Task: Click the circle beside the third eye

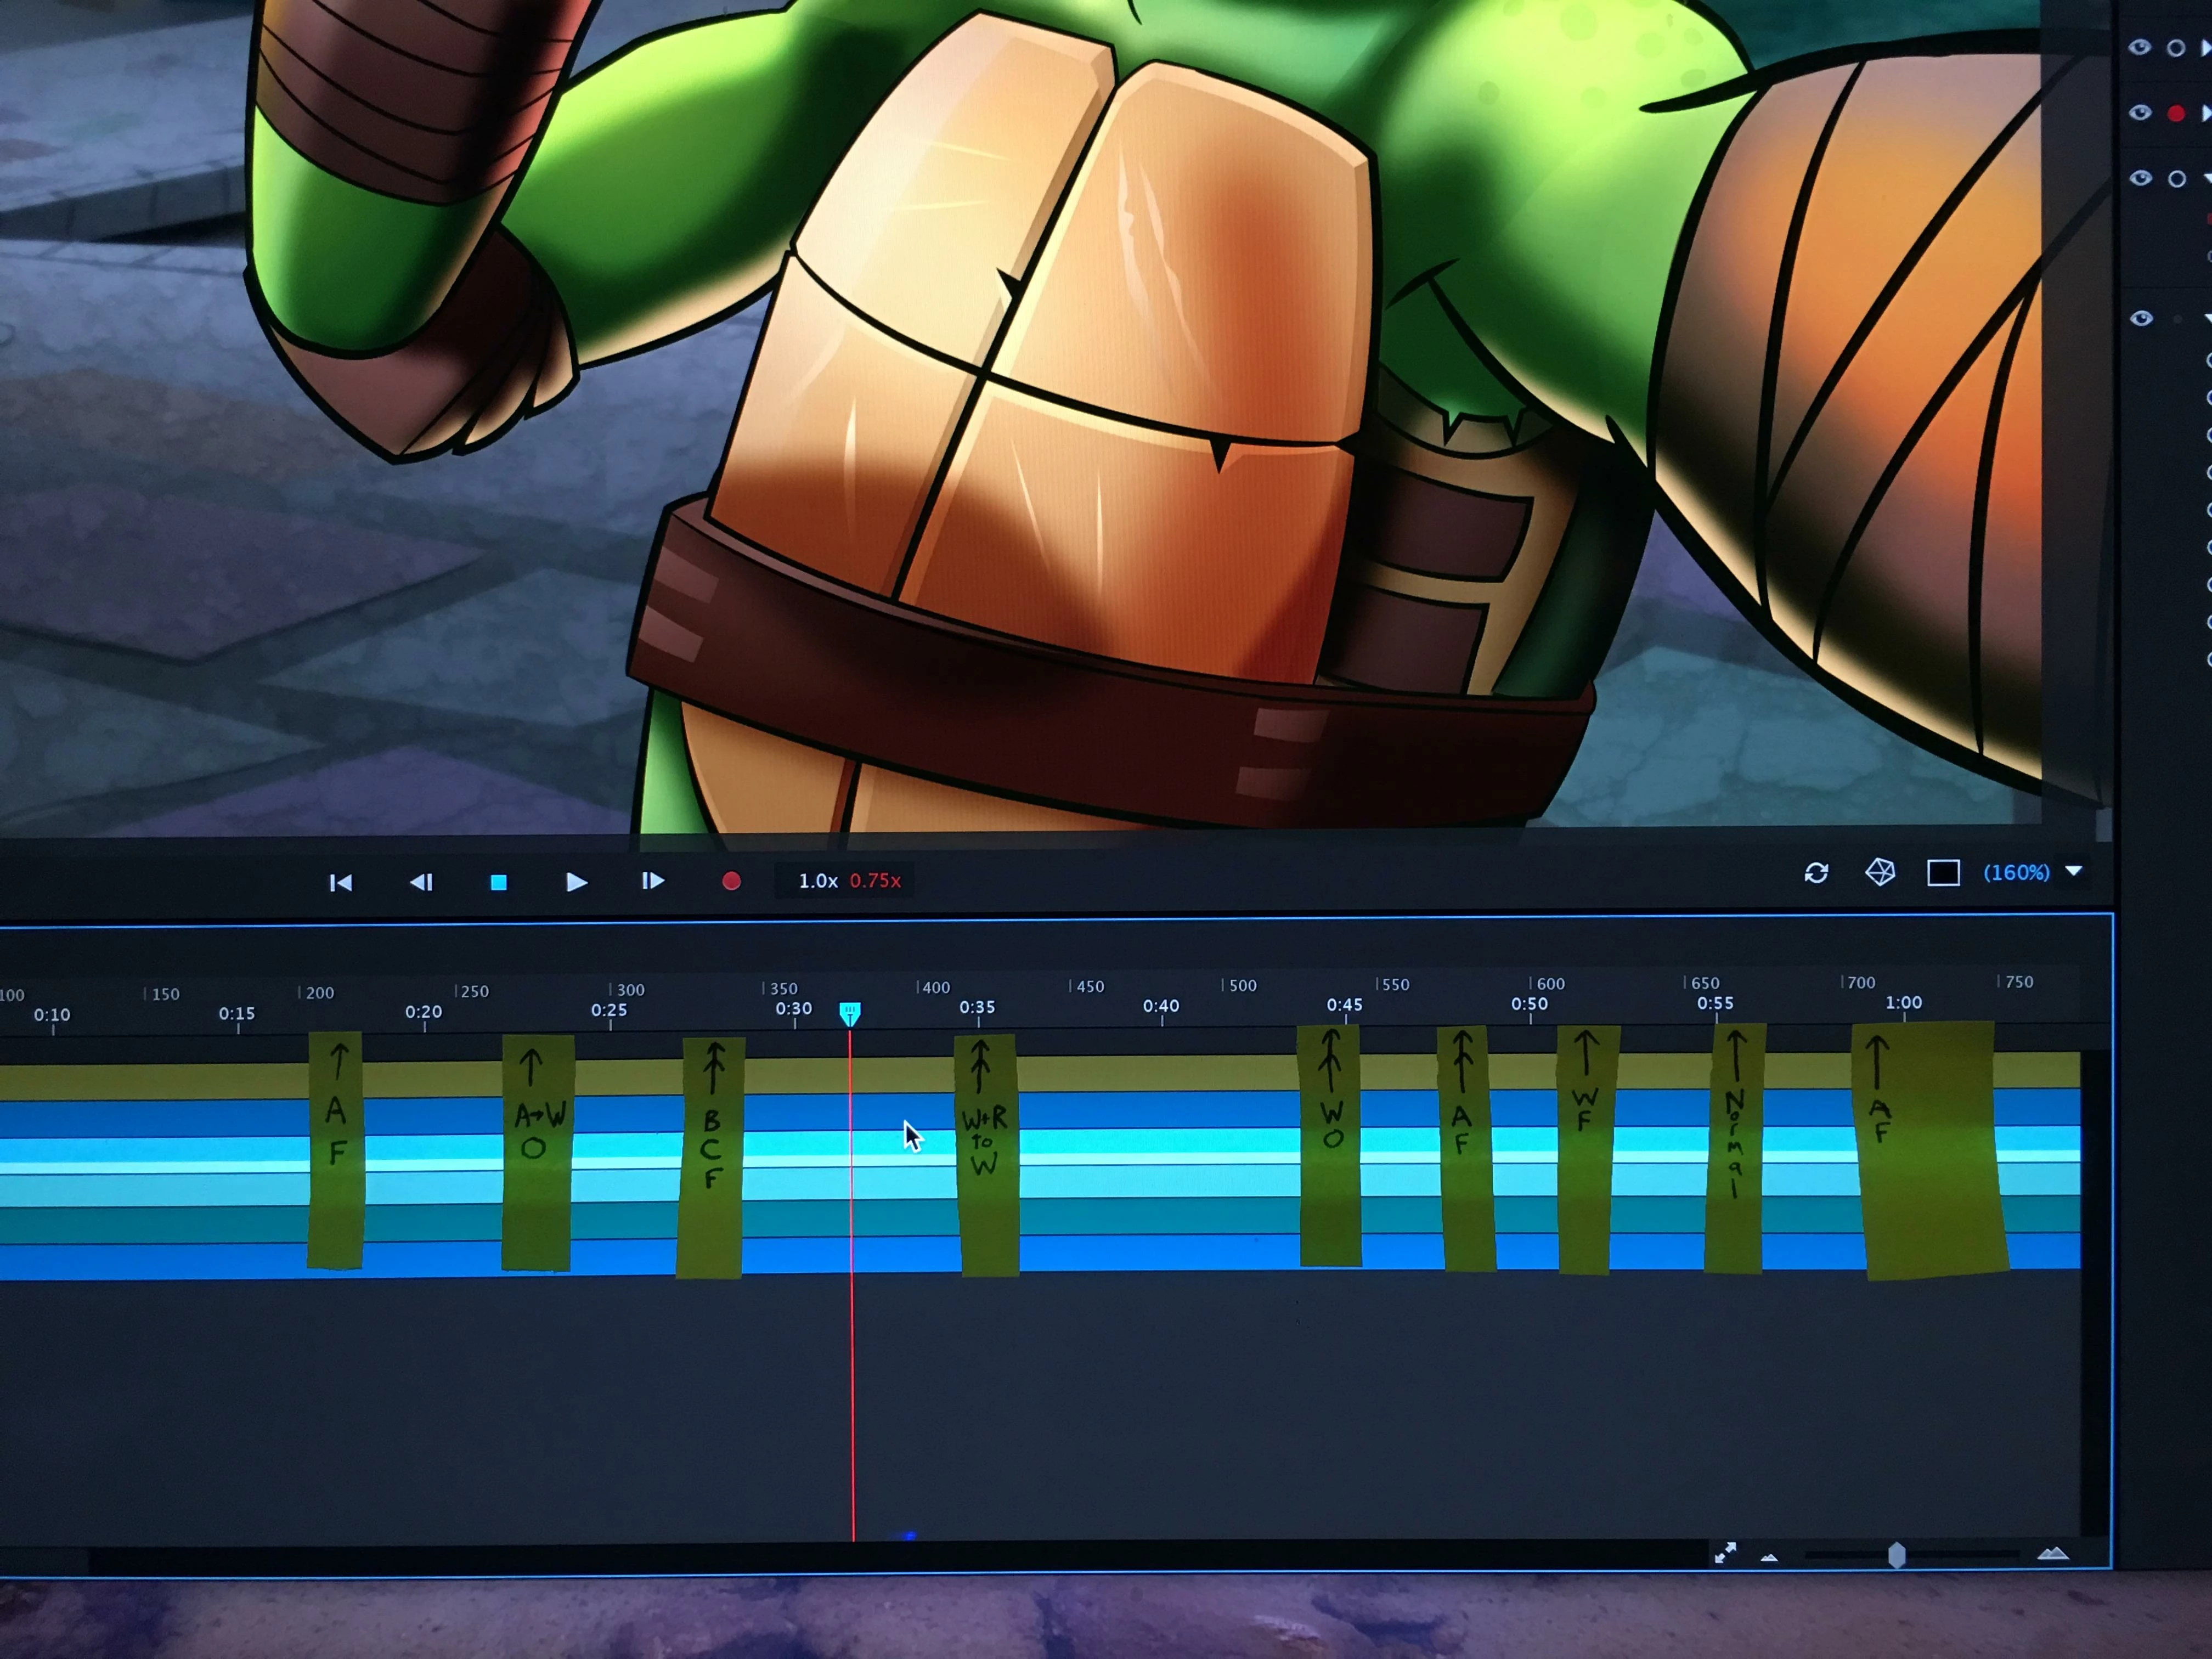Action: pyautogui.click(x=2176, y=179)
